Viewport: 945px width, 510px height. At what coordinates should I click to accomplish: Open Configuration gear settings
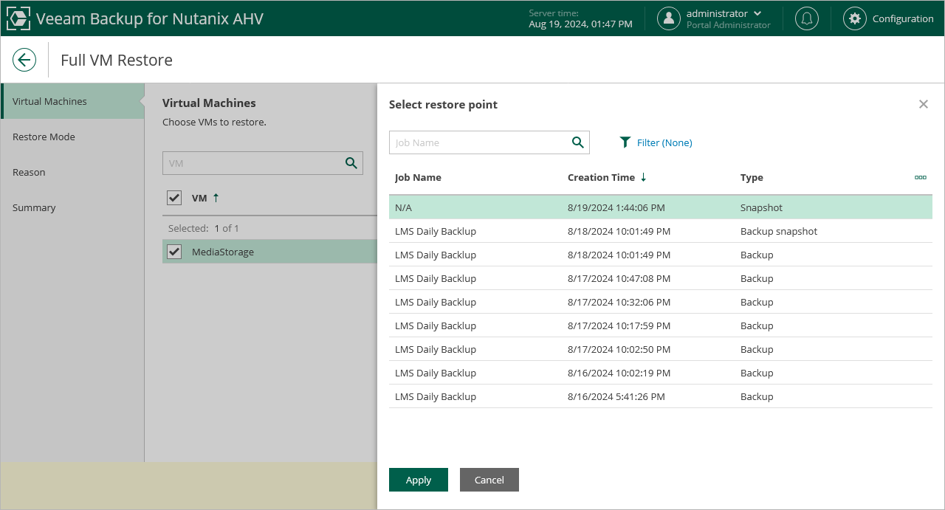click(855, 18)
